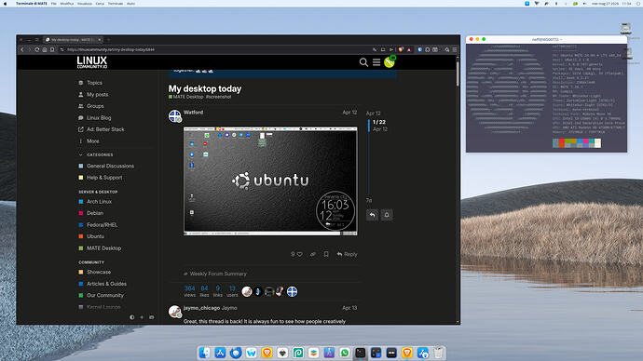
Task: Click the 84 likes count in topic stats
Action: pyautogui.click(x=204, y=291)
